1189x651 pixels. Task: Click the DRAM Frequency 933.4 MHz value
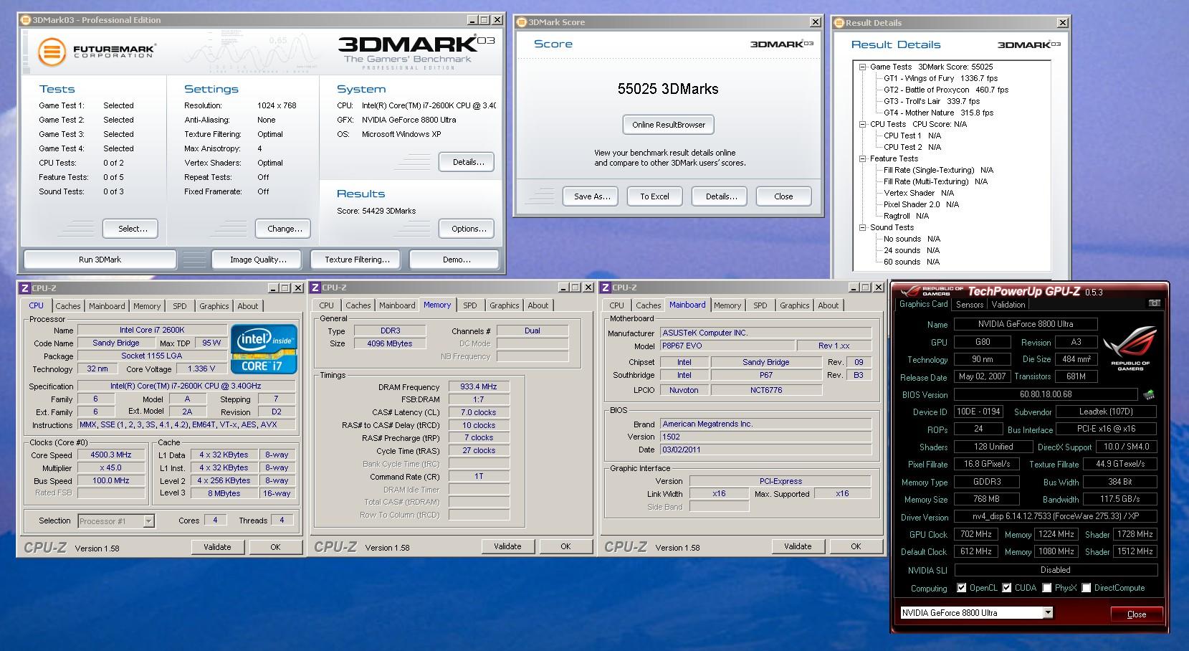tap(479, 386)
